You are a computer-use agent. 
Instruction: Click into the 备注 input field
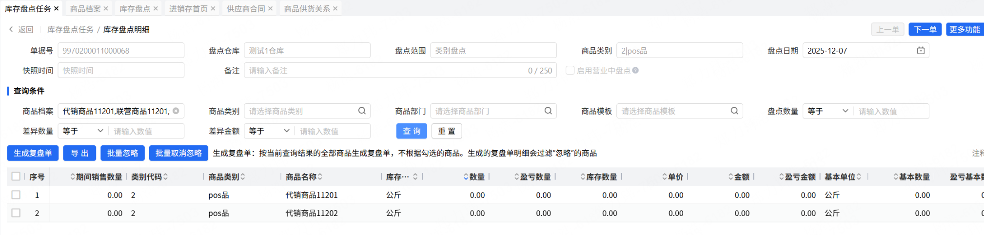(385, 71)
